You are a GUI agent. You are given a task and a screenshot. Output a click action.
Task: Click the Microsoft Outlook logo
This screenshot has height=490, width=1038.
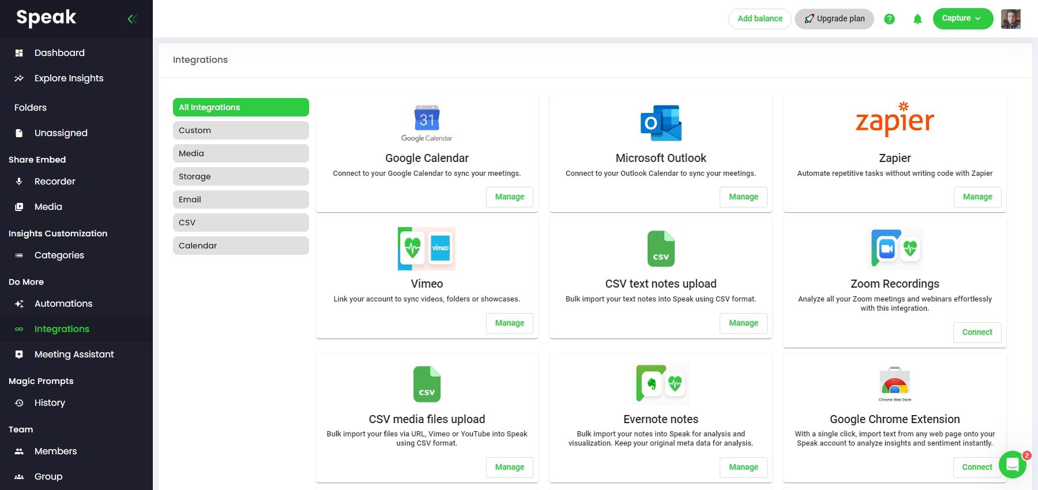point(661,123)
